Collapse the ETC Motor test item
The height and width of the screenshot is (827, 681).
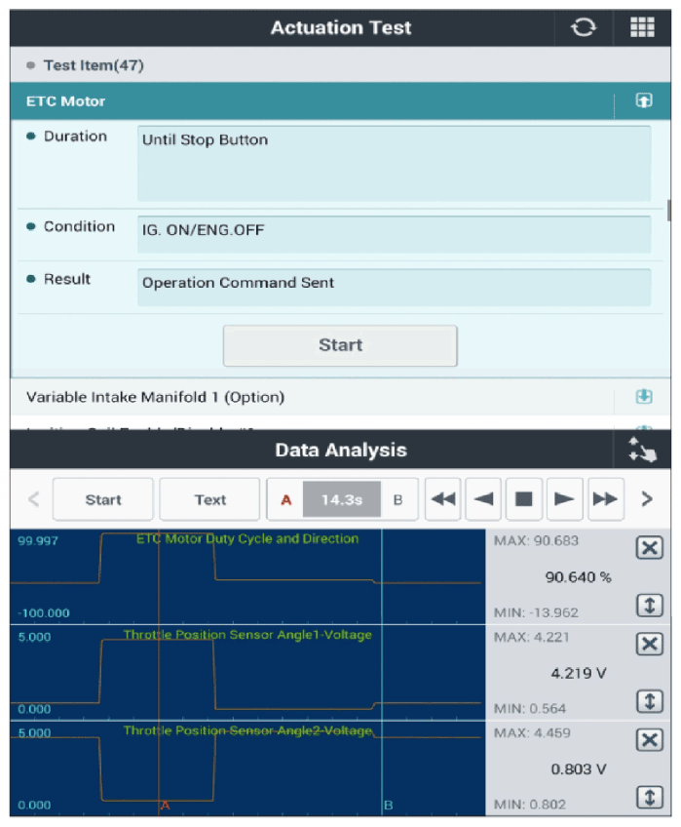point(643,100)
